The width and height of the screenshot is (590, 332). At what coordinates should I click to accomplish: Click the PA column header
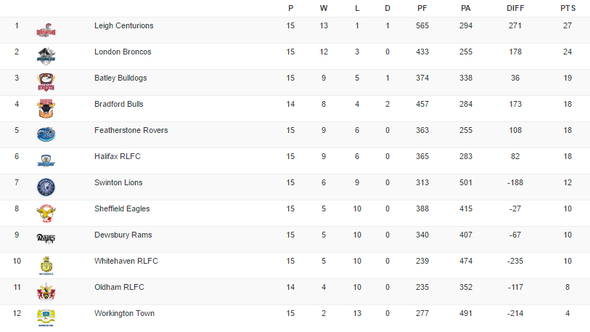[466, 8]
